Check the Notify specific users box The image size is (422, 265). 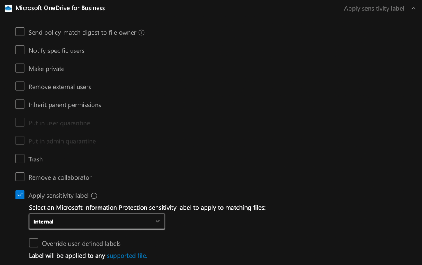point(20,50)
